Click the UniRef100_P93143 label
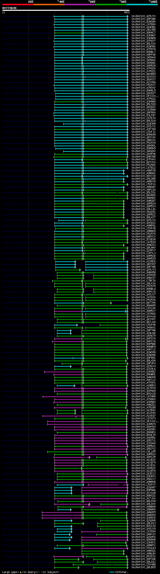160x574 pixels. pyautogui.click(x=143, y=548)
